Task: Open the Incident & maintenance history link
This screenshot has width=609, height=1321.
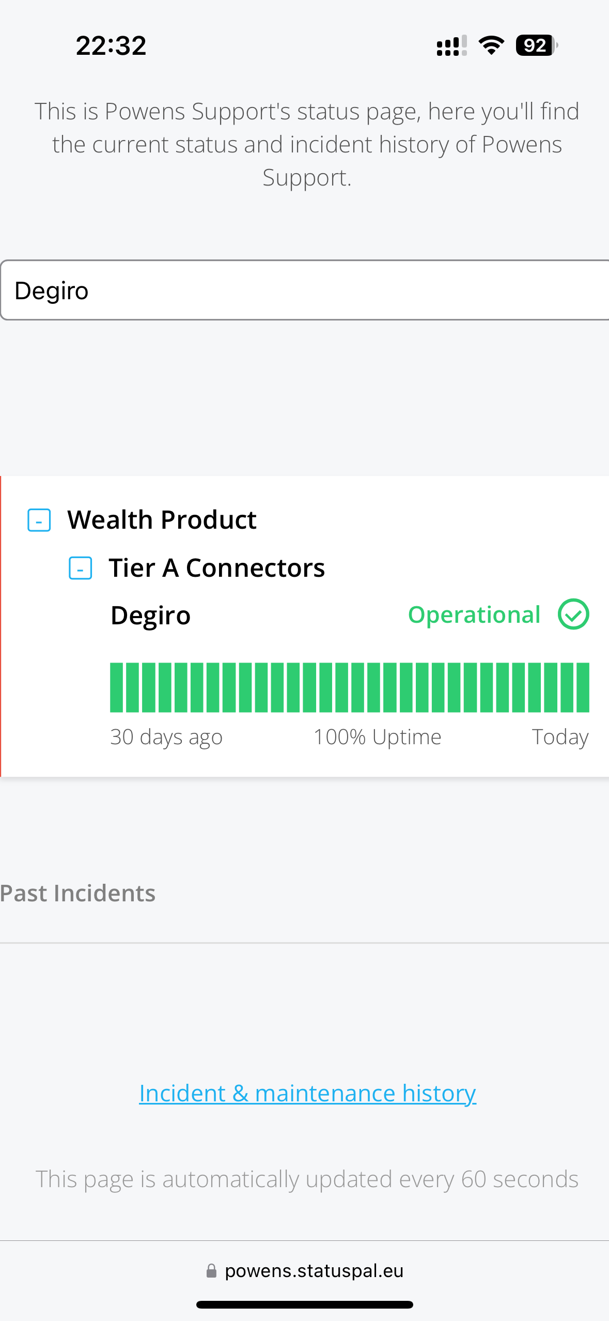Action: click(x=307, y=1093)
